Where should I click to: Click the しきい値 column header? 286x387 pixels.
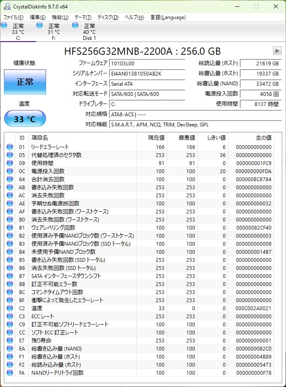tap(213, 137)
